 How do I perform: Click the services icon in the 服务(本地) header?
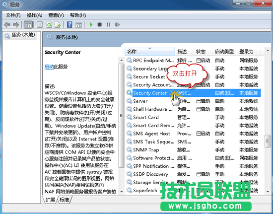[50, 37]
